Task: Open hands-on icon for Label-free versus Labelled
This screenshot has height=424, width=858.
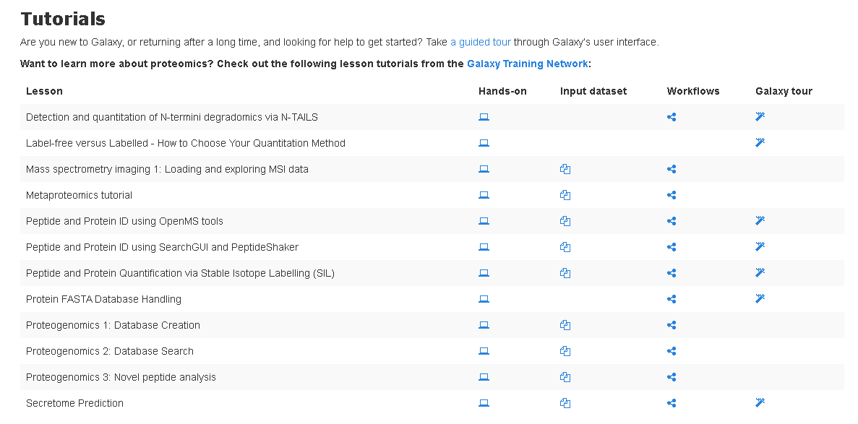Action: (484, 143)
